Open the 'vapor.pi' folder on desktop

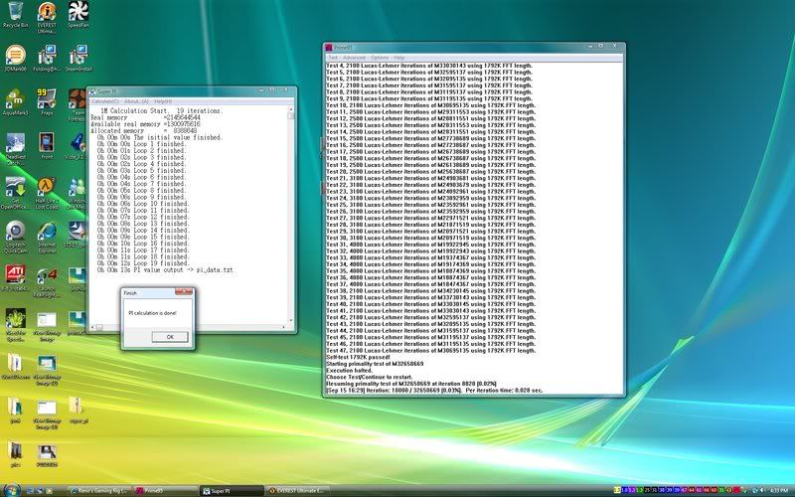(79, 410)
